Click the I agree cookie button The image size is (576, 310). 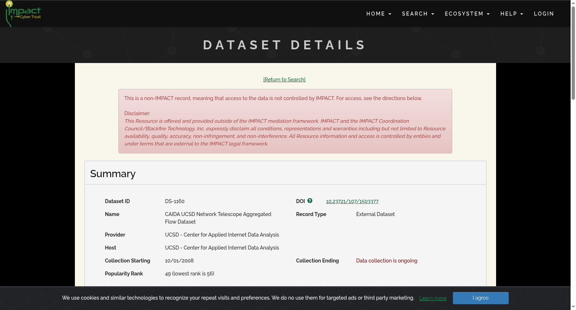481,298
